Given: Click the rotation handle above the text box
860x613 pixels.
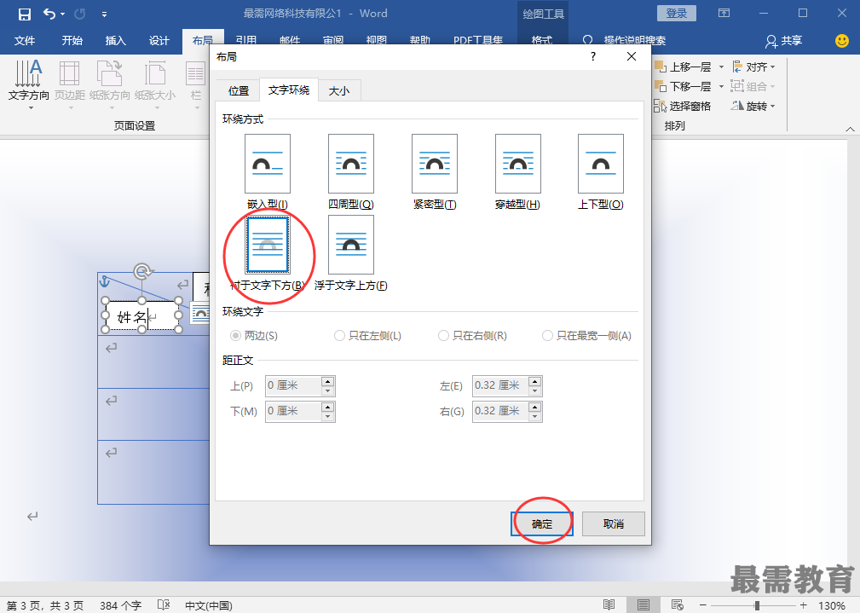Looking at the screenshot, I should (x=142, y=271).
